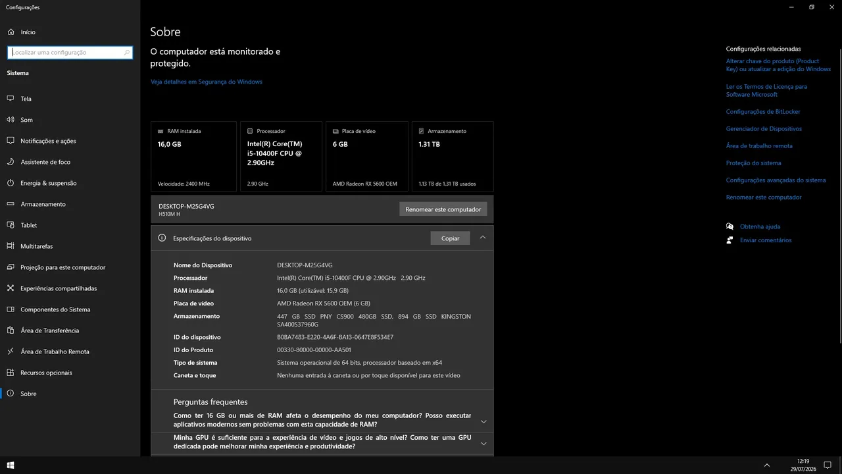
Task: Click the Placa de vídeo 6 GB card
Action: click(x=367, y=156)
